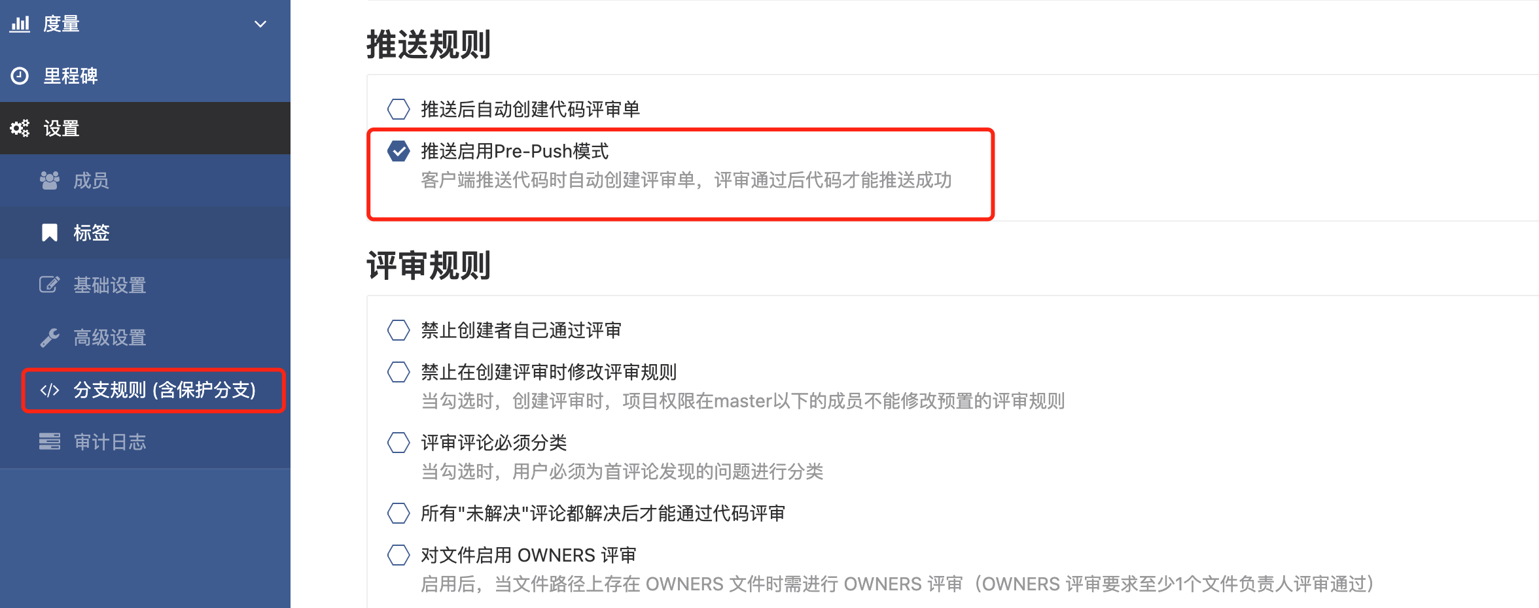Click the clock icon beside 里程碑
Screen dimensions: 1539x608
tap(20, 76)
